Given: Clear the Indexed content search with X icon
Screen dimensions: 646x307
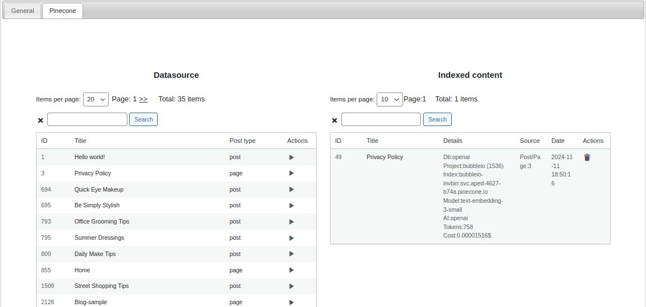Looking at the screenshot, I should pos(335,120).
